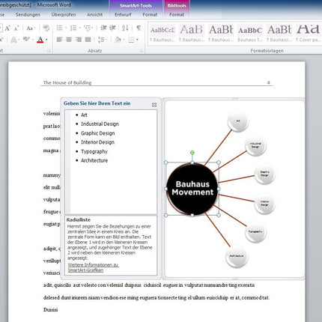This screenshot has width=322, height=322.
Task: Open the line spacing options
Action: tap(101, 40)
